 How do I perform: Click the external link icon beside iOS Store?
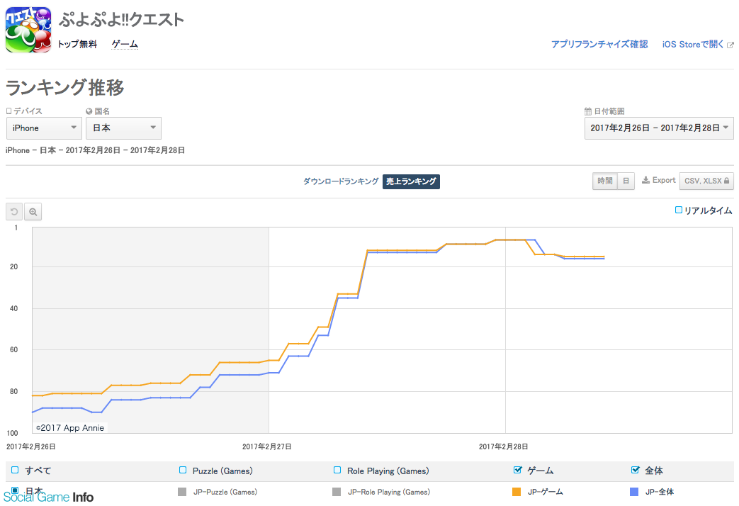[x=730, y=45]
